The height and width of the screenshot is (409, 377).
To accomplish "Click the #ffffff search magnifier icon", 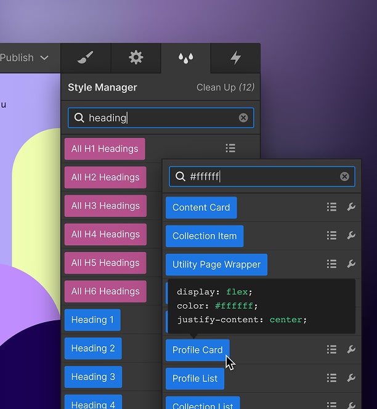I will click(x=180, y=177).
